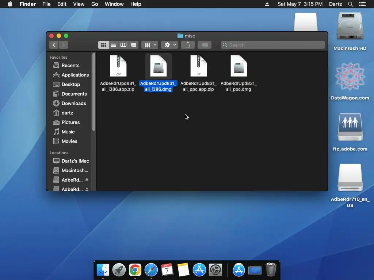The width and height of the screenshot is (374, 280).
Task: Open Notification Center list icon
Action: [x=362, y=4]
